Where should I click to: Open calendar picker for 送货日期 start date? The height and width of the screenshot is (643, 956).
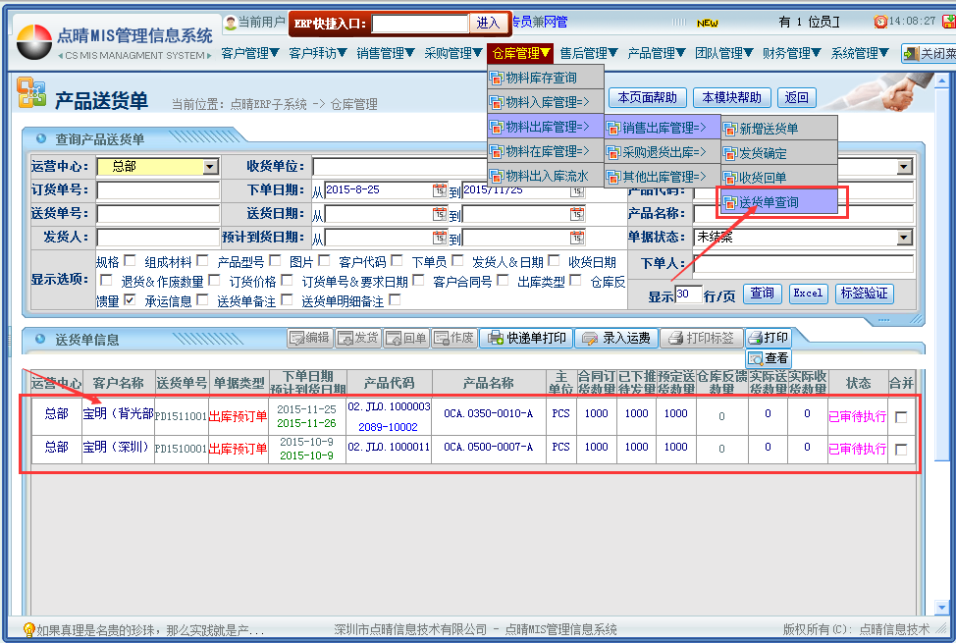point(439,213)
